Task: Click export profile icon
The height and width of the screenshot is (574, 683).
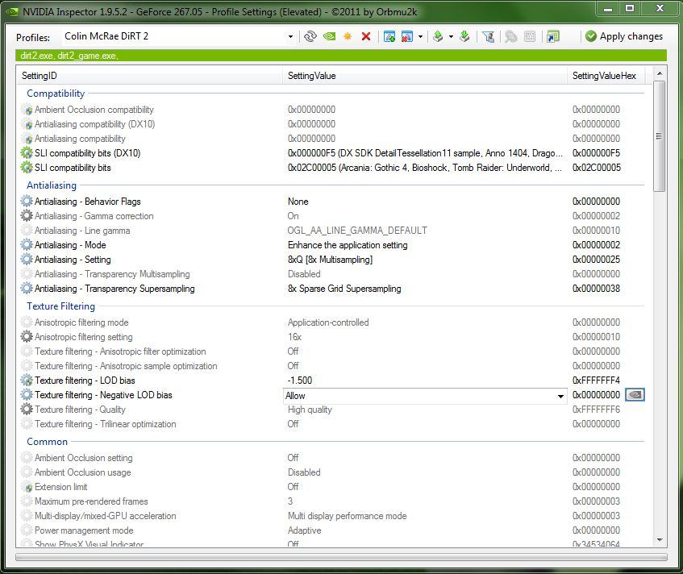Action: [x=438, y=36]
